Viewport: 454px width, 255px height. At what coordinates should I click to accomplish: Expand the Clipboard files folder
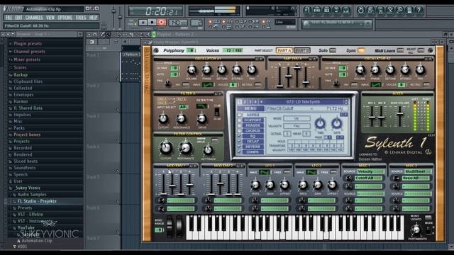point(28,81)
